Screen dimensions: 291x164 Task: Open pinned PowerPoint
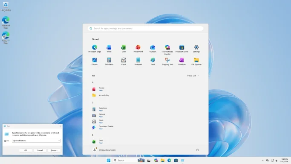[138, 49]
